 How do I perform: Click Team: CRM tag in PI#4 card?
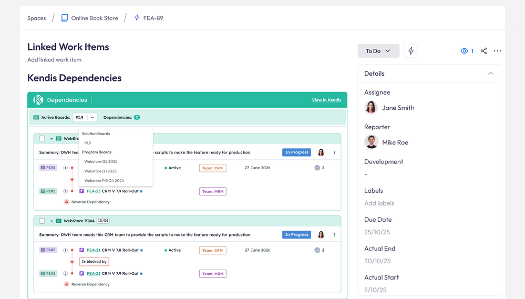[x=213, y=251]
